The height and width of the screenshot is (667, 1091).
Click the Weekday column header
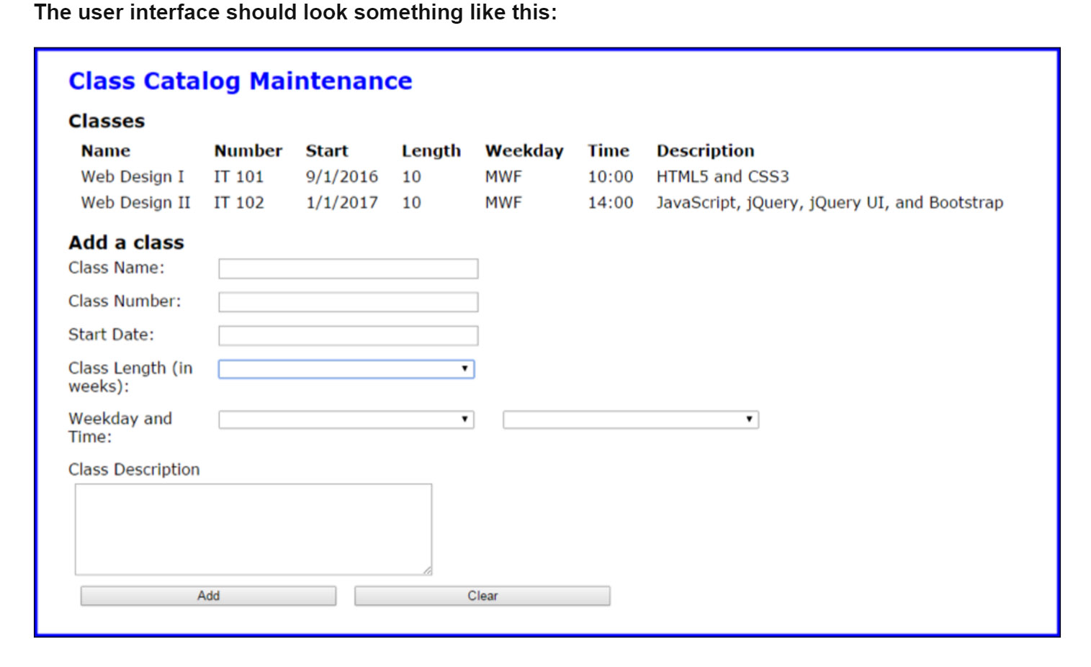(524, 151)
